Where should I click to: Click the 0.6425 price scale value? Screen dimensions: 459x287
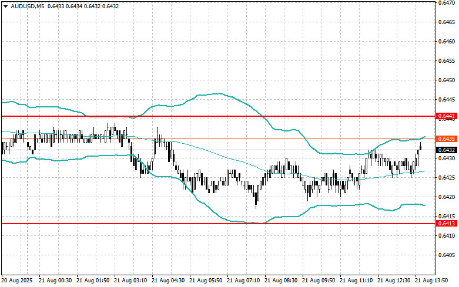(x=447, y=177)
